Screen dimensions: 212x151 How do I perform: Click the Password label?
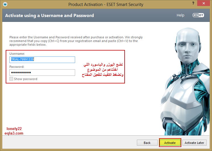pyautogui.click(x=17, y=67)
